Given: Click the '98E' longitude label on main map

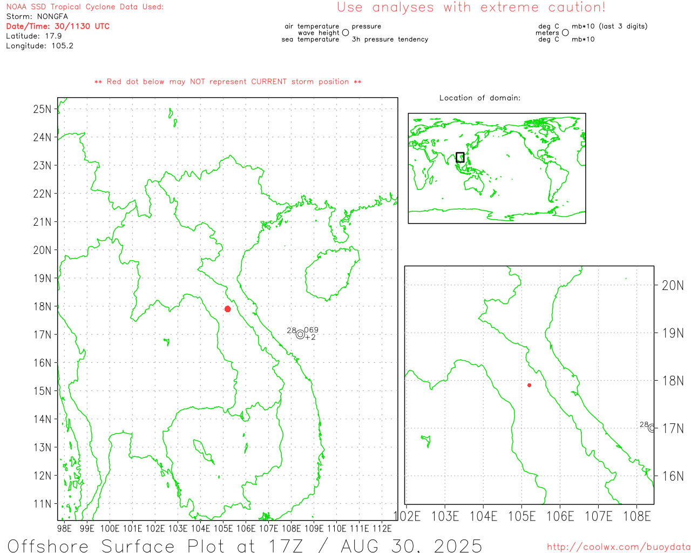Looking at the screenshot, I should click(64, 528).
